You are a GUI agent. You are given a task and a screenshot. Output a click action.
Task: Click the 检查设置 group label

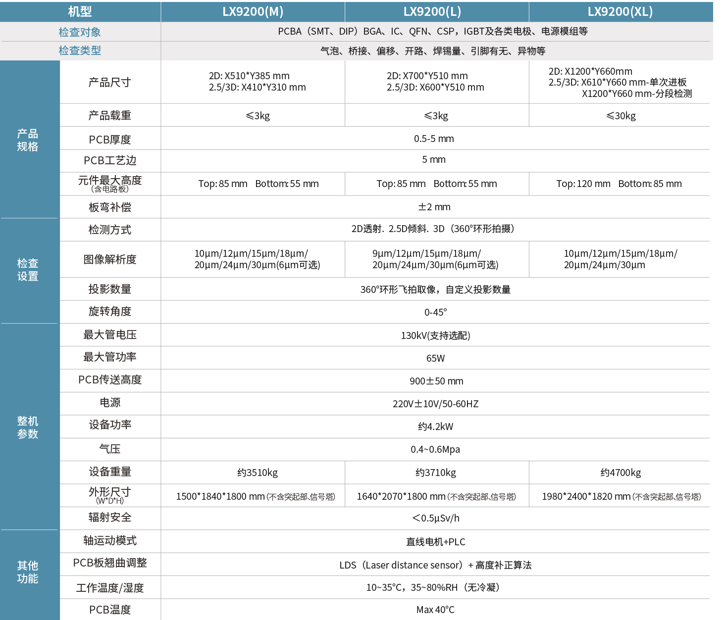[28, 270]
